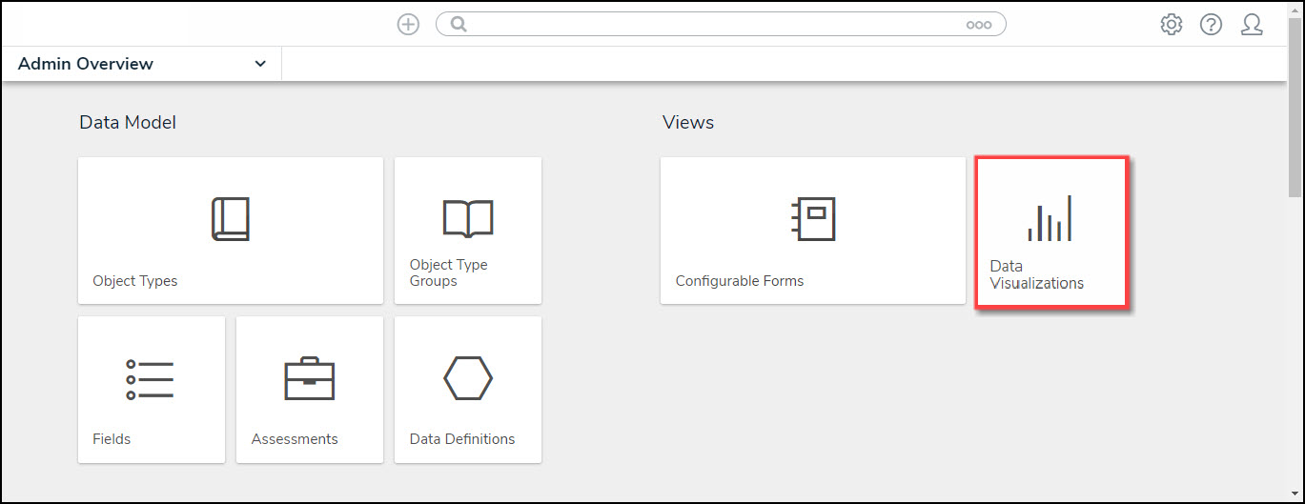Open the Object Types label link
This screenshot has width=1305, height=504.
pyautogui.click(x=134, y=281)
